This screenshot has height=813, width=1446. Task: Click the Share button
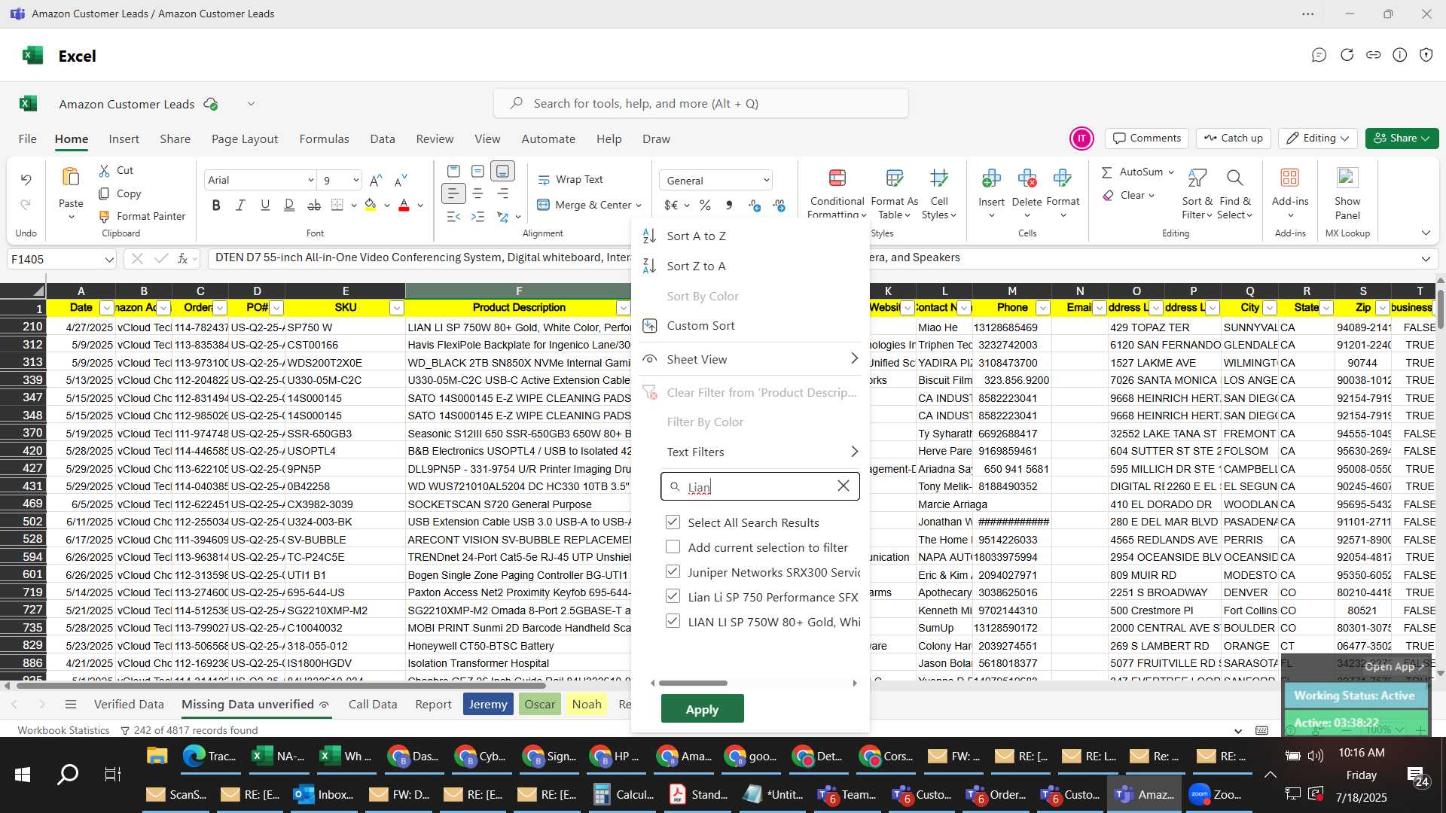click(x=1402, y=139)
